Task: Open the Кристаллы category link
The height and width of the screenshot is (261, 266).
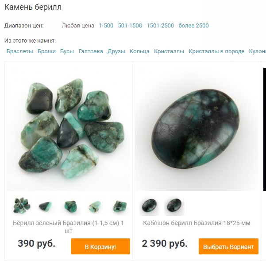Action: [x=169, y=51]
